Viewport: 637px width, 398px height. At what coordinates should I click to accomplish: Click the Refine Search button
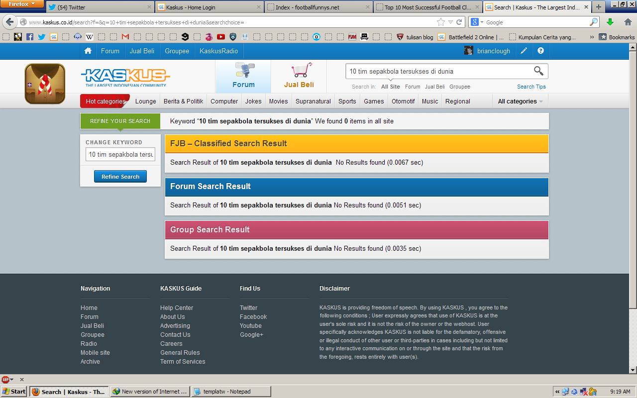(120, 177)
